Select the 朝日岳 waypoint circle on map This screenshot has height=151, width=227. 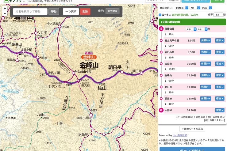[x=122, y=72]
